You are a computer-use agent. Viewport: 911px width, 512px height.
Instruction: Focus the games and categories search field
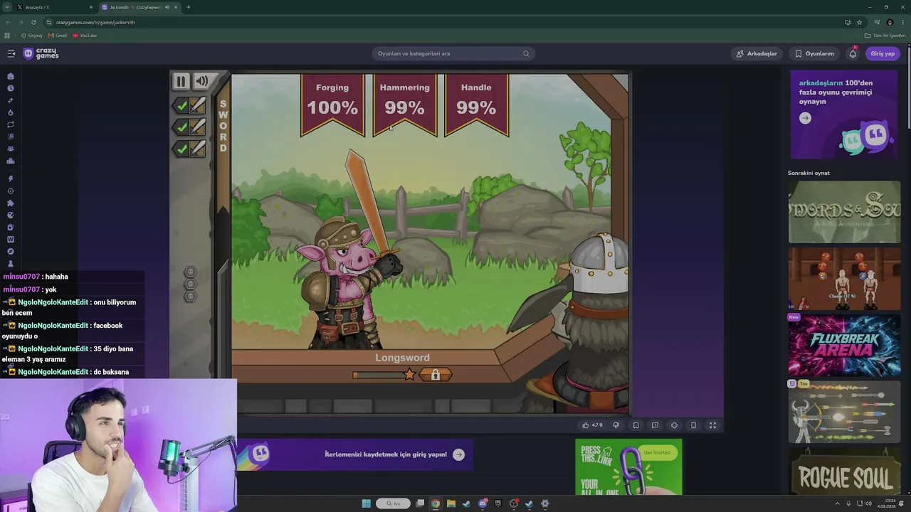pyautogui.click(x=453, y=53)
